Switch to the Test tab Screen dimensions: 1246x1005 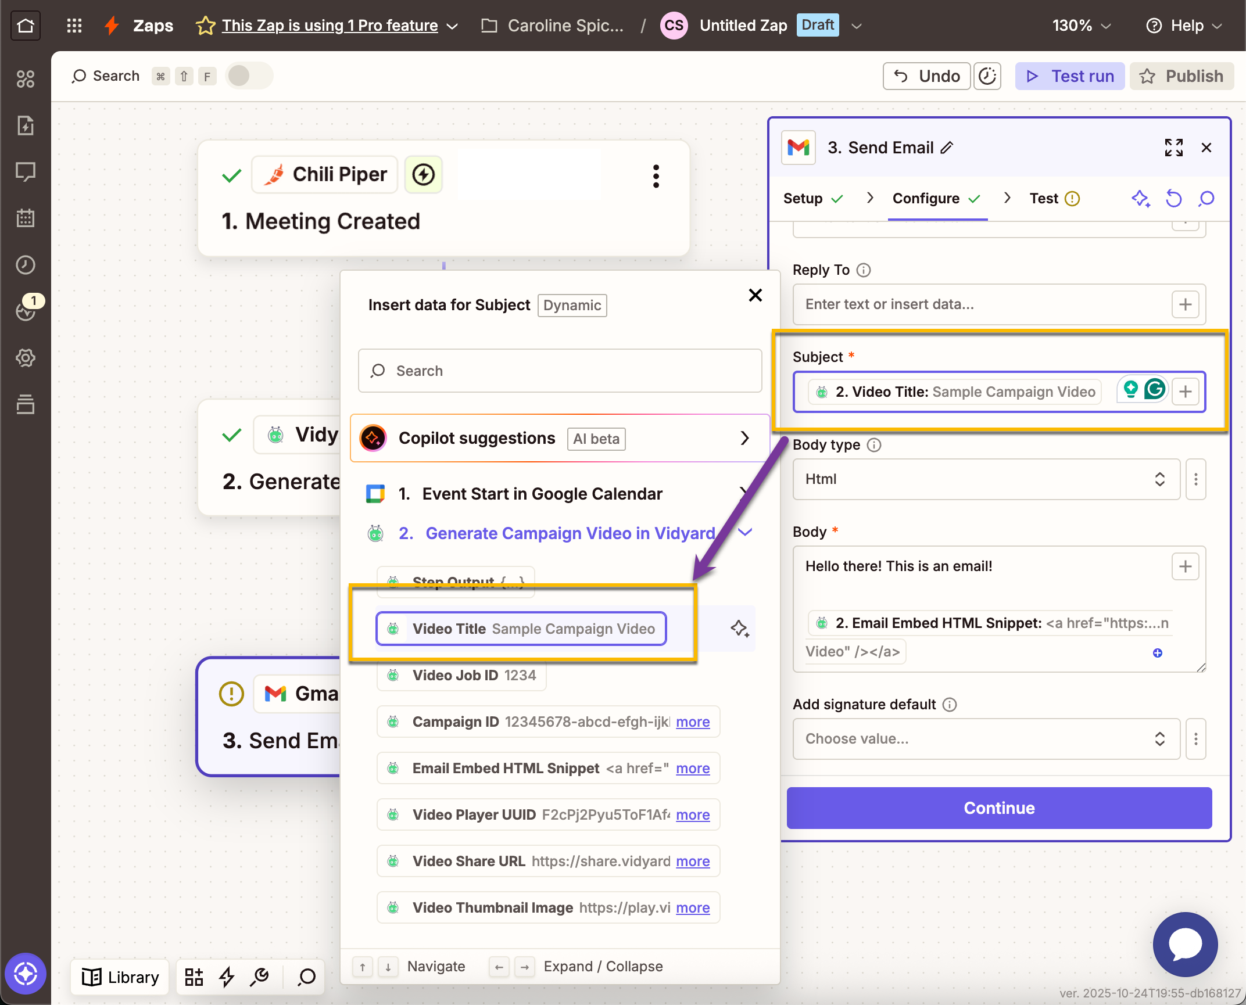(1045, 199)
